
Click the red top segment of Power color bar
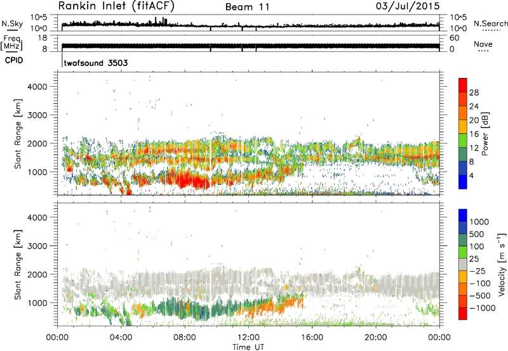463,85
